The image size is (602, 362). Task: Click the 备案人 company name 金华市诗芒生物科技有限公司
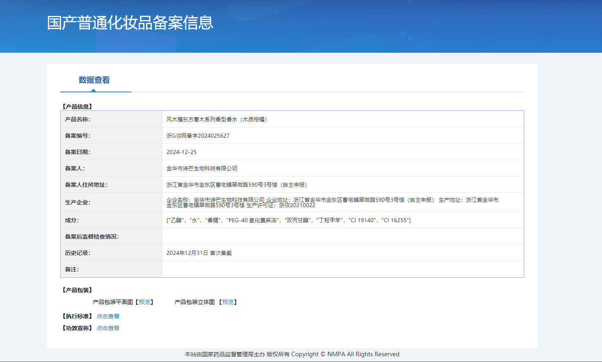click(x=202, y=168)
